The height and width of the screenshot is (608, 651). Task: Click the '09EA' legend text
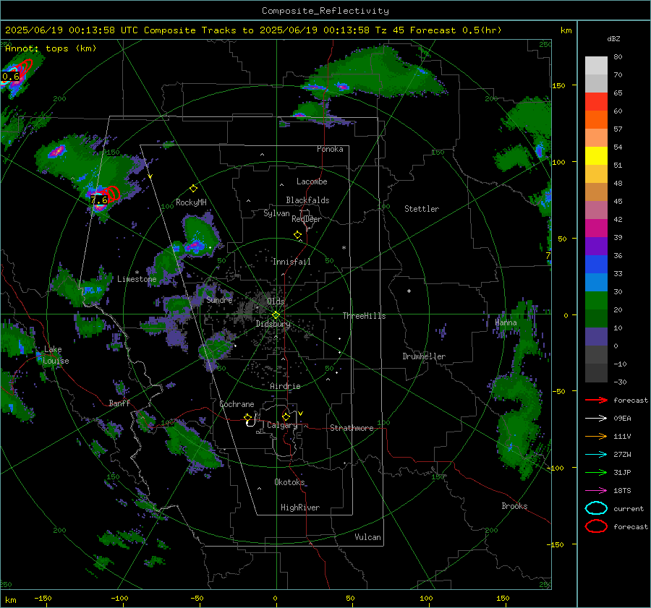[x=622, y=419]
